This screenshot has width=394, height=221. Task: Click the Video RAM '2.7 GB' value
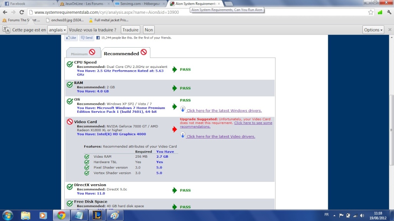point(162,157)
